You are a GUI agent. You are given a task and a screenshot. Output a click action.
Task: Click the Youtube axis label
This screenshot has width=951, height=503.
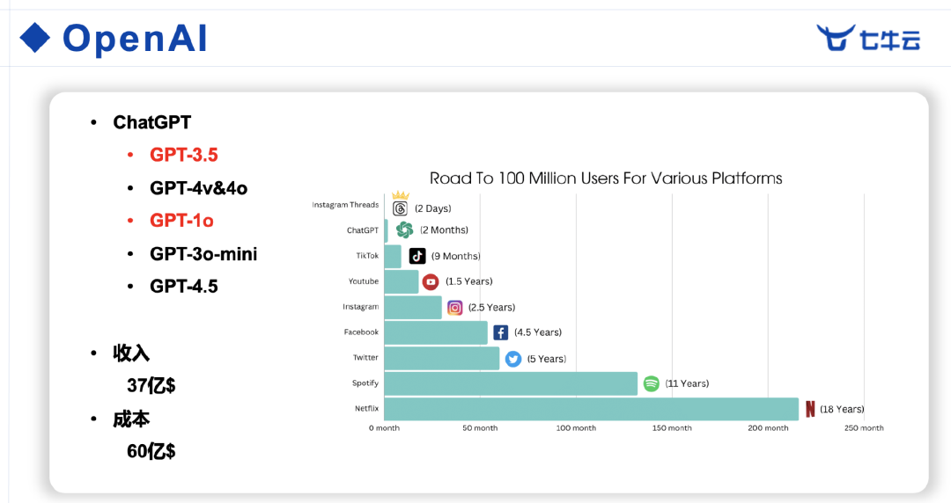point(364,281)
